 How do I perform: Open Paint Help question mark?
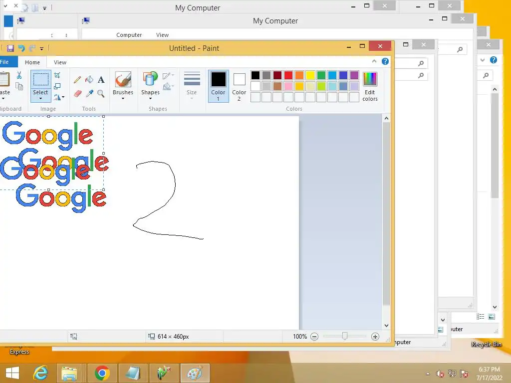point(385,61)
